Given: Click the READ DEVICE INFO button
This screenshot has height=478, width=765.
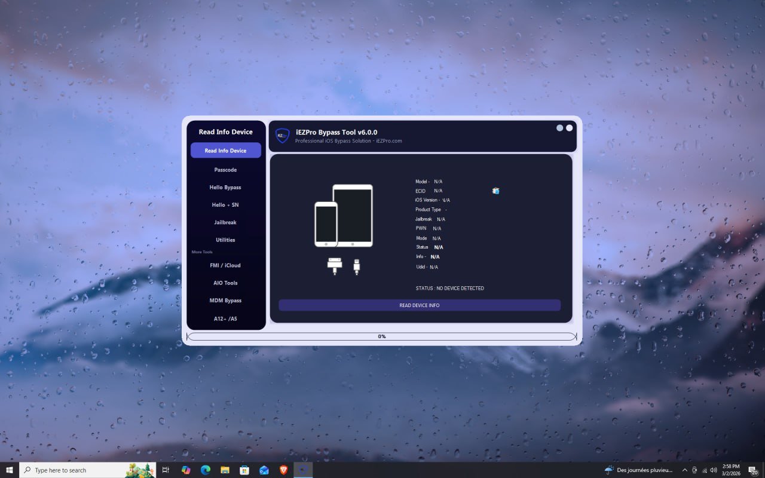Looking at the screenshot, I should (419, 305).
